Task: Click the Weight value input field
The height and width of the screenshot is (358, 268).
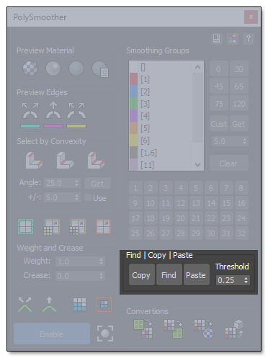Action: click(80, 261)
